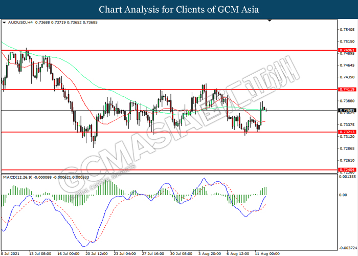Select the red 0.74961 price tag

(347, 51)
